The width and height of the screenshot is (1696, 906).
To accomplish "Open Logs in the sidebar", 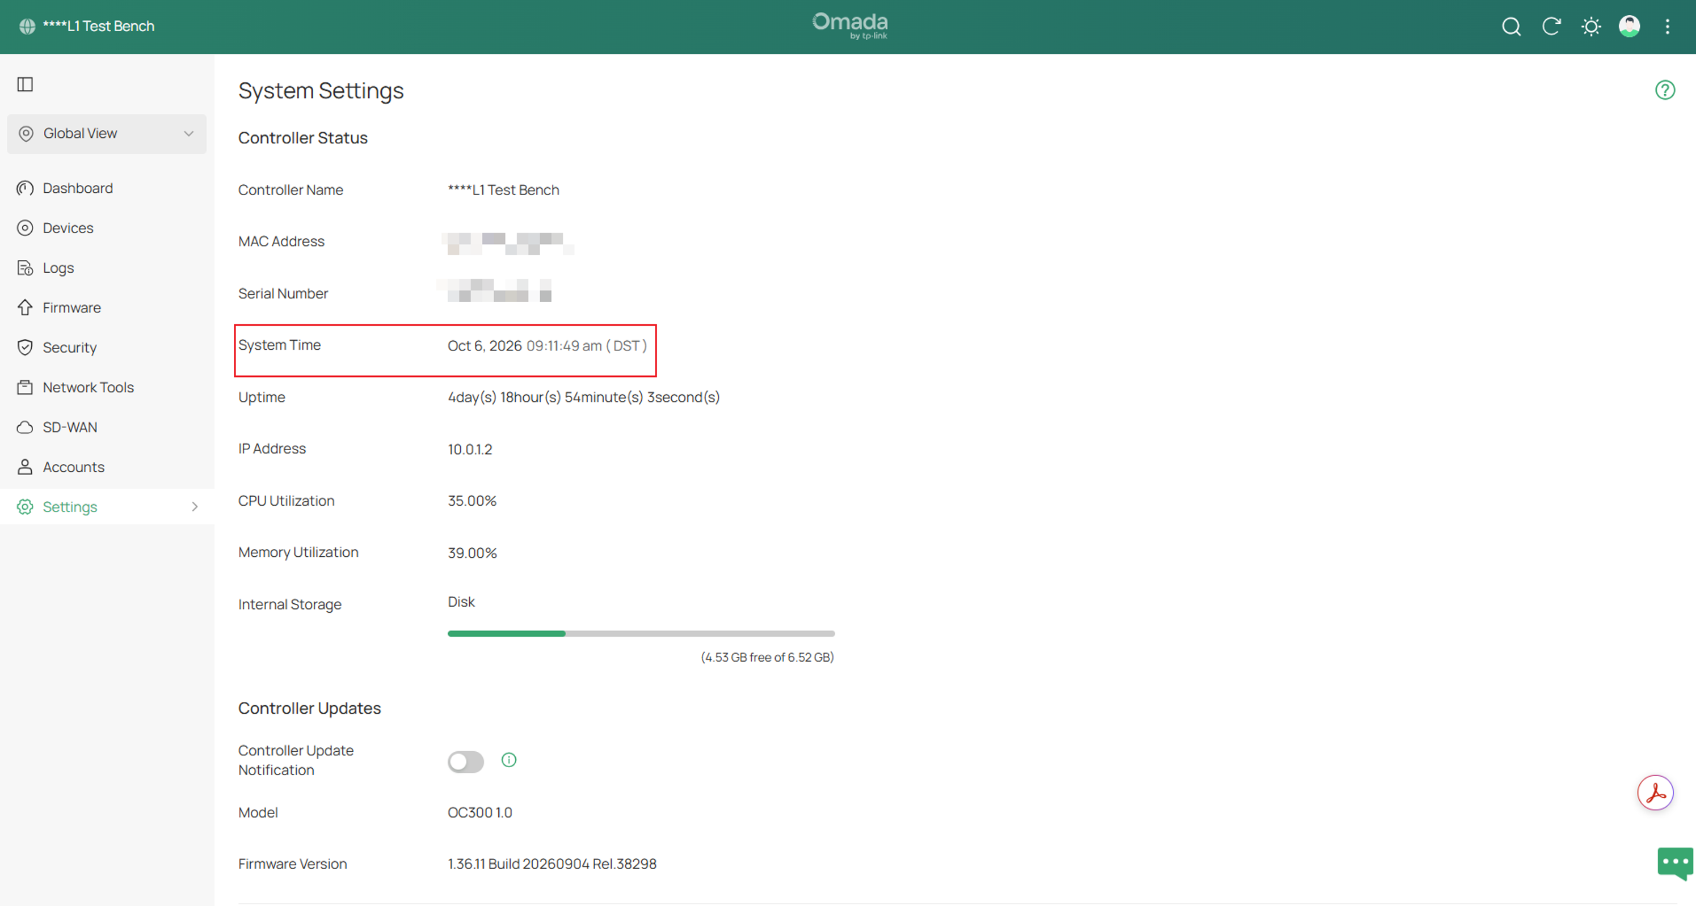I will [58, 268].
